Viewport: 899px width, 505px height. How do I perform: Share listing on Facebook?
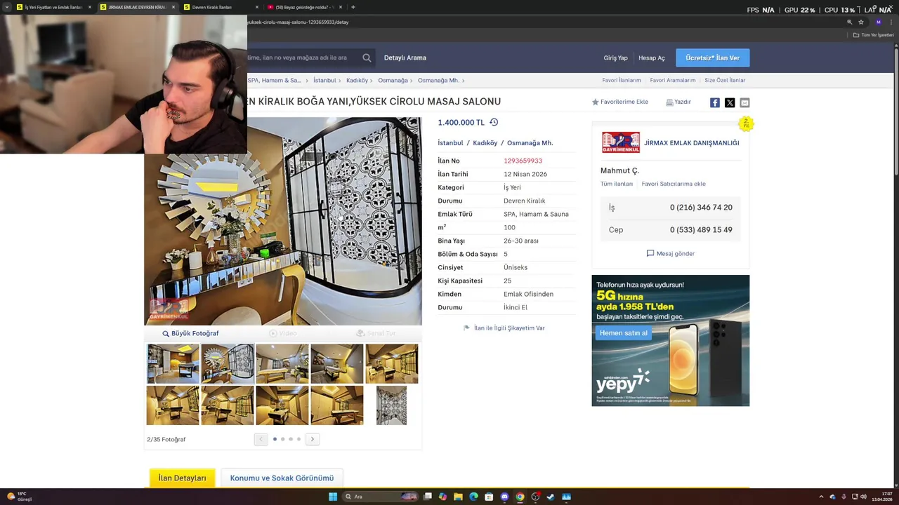tap(714, 102)
